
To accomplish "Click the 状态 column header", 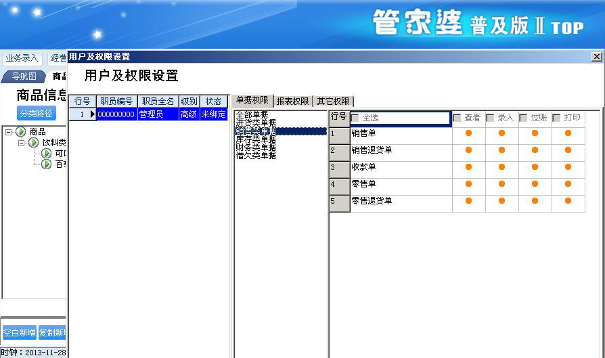I will click(213, 102).
